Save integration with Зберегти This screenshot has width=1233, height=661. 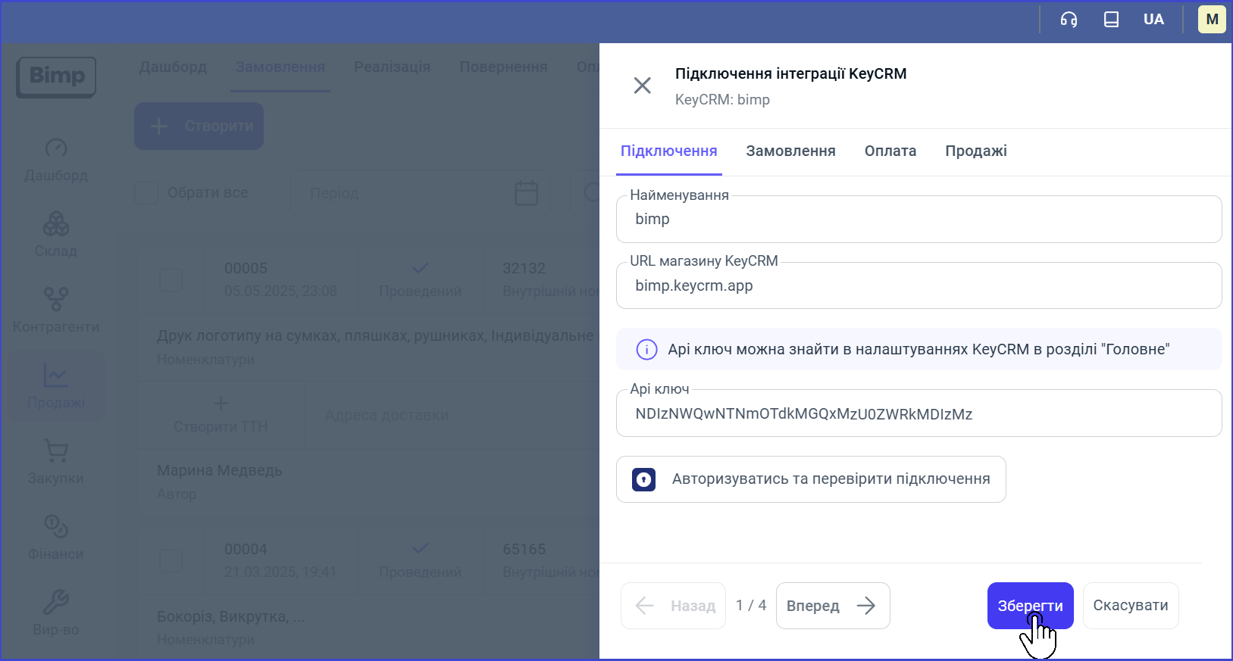coord(1030,606)
